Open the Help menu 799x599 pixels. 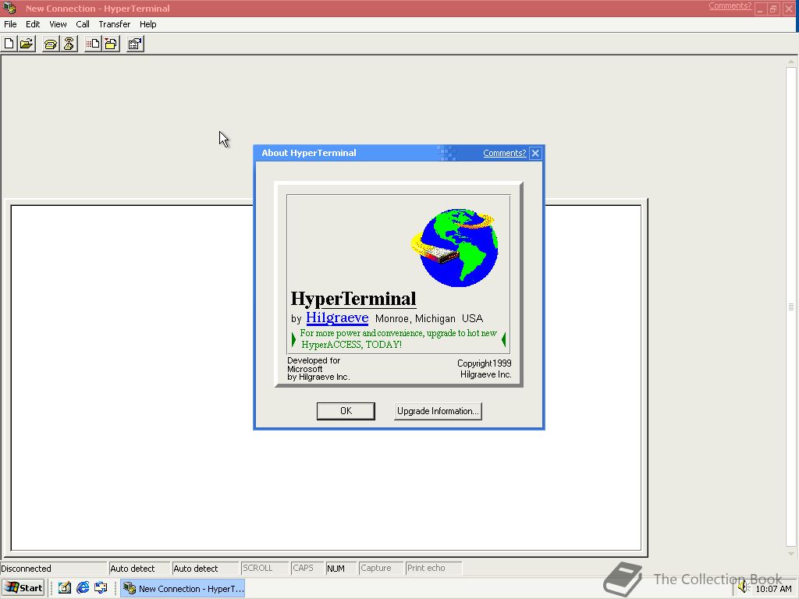147,24
